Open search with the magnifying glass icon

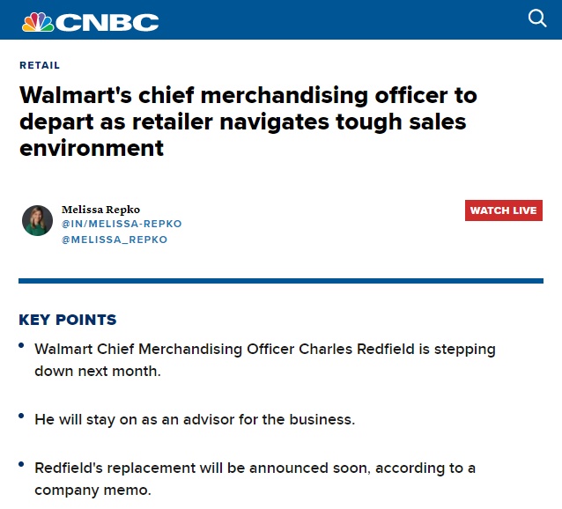(537, 18)
